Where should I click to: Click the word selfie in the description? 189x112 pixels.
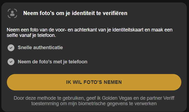click(13, 35)
